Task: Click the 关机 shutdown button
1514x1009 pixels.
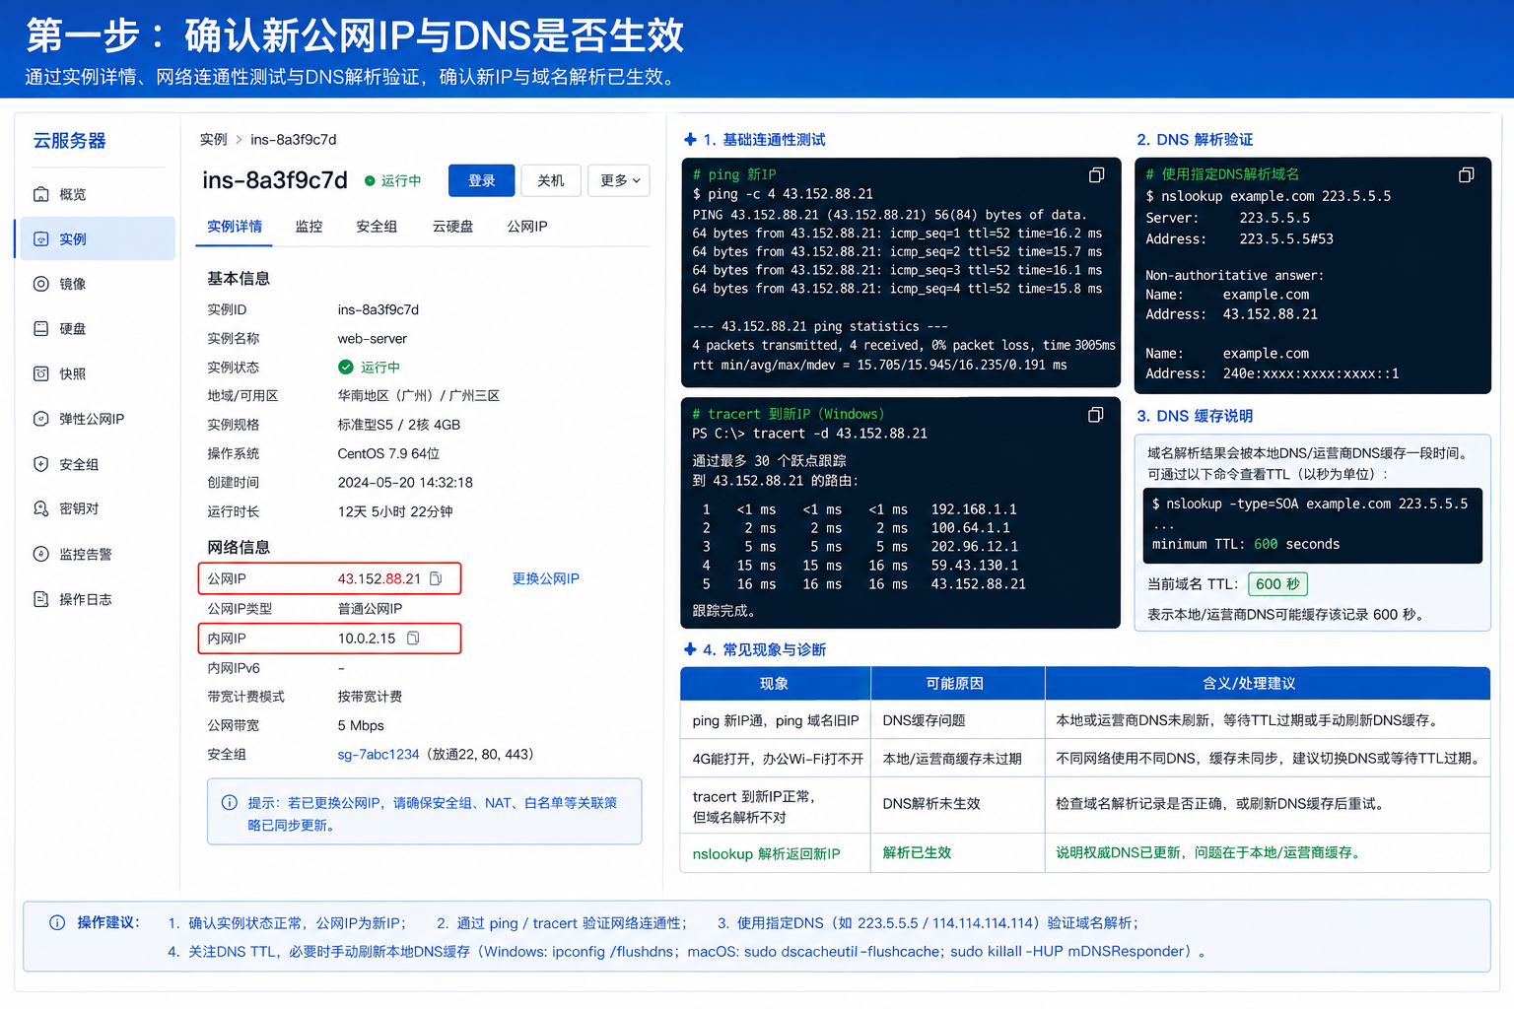Action: click(x=551, y=180)
